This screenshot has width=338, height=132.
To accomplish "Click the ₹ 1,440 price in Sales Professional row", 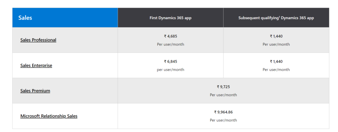I will [276, 36].
